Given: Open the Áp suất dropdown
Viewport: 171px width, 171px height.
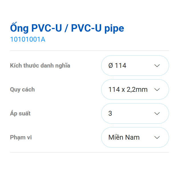Looking at the screenshot, I should point(135,114).
